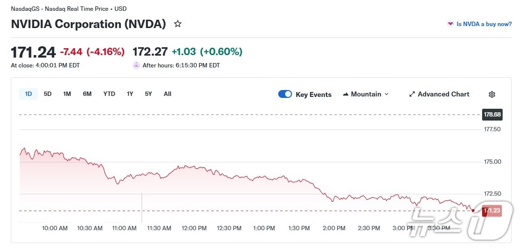The height and width of the screenshot is (248, 521).
Task: Open the "Is NVDA a buy now?" link
Action: (x=484, y=24)
